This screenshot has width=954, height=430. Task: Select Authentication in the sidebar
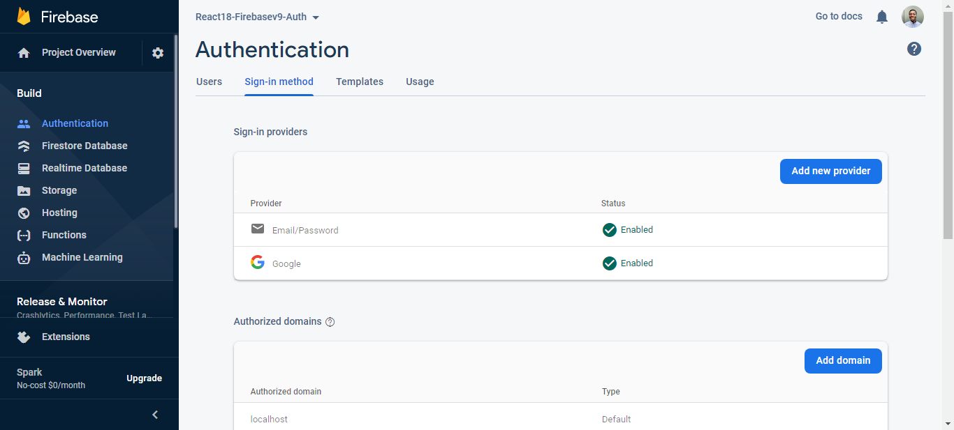coord(75,123)
